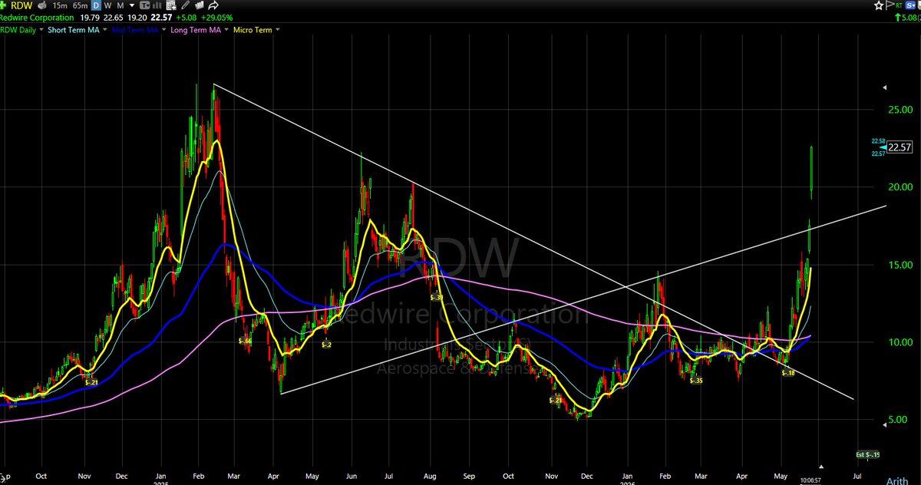Select the Monthly (M) timeframe
921x485 pixels.
point(120,5)
